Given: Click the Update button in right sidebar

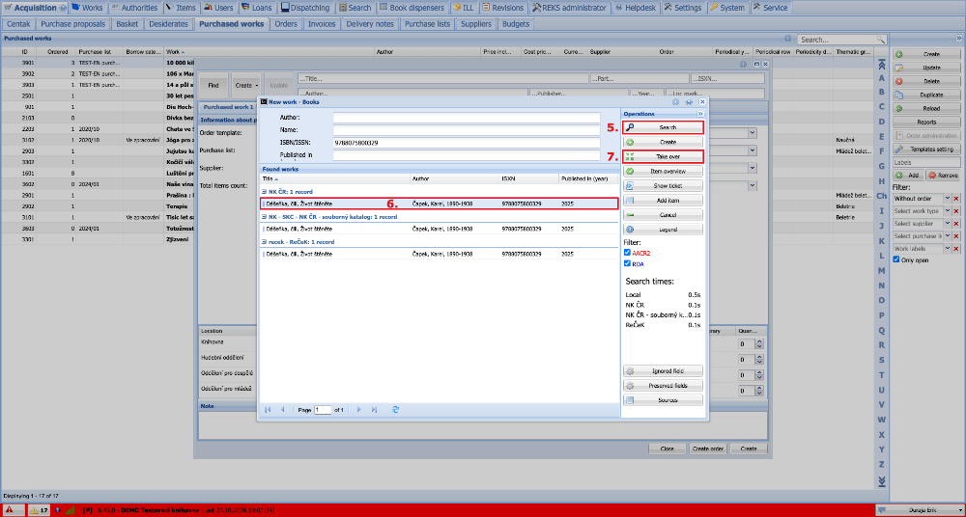Looking at the screenshot, I should pyautogui.click(x=926, y=68).
